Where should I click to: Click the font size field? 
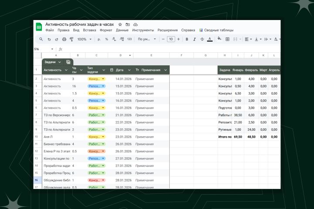tap(171, 39)
